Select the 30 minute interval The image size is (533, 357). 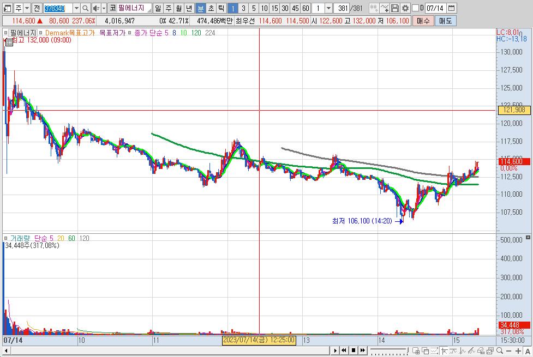pos(285,8)
